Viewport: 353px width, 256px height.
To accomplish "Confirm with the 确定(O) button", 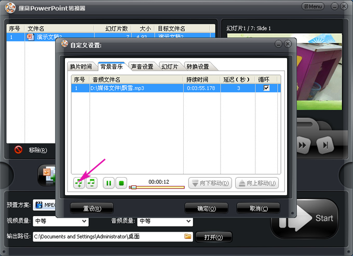I will (x=206, y=209).
